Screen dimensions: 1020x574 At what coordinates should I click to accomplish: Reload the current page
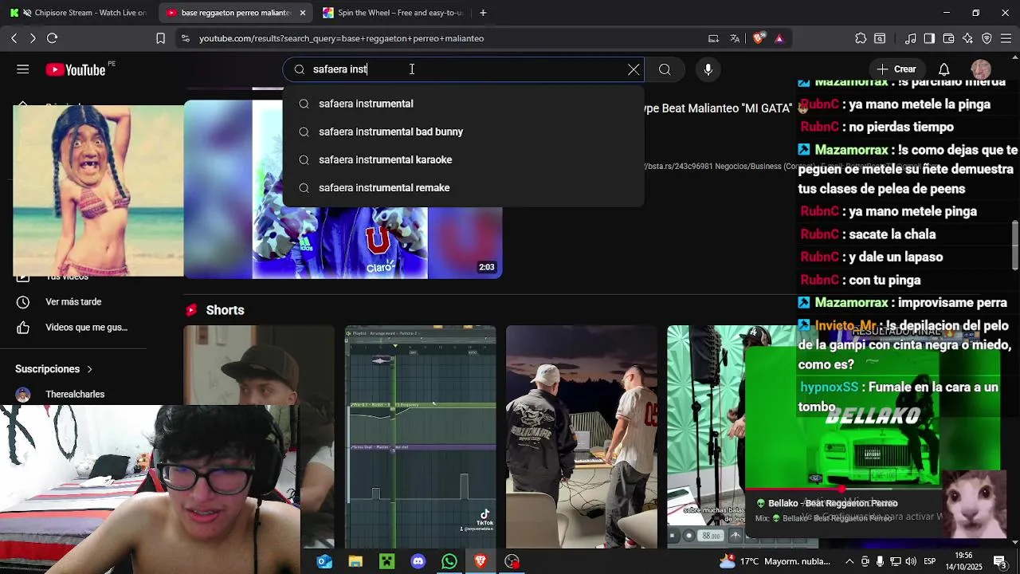53,38
